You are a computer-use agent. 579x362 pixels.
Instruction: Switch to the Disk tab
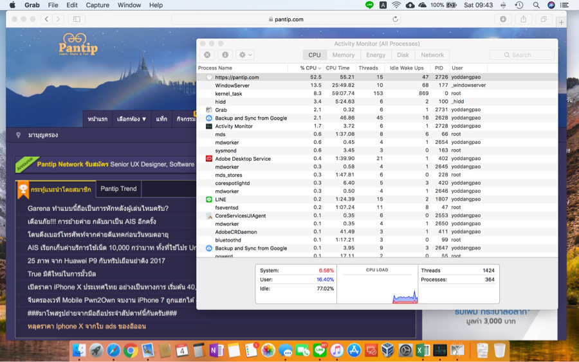[403, 55]
